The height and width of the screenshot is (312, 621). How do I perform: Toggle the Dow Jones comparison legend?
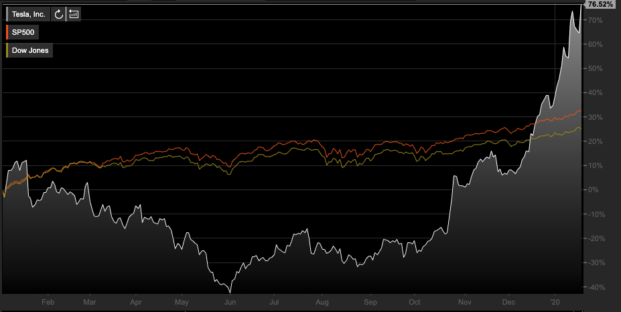click(x=29, y=51)
